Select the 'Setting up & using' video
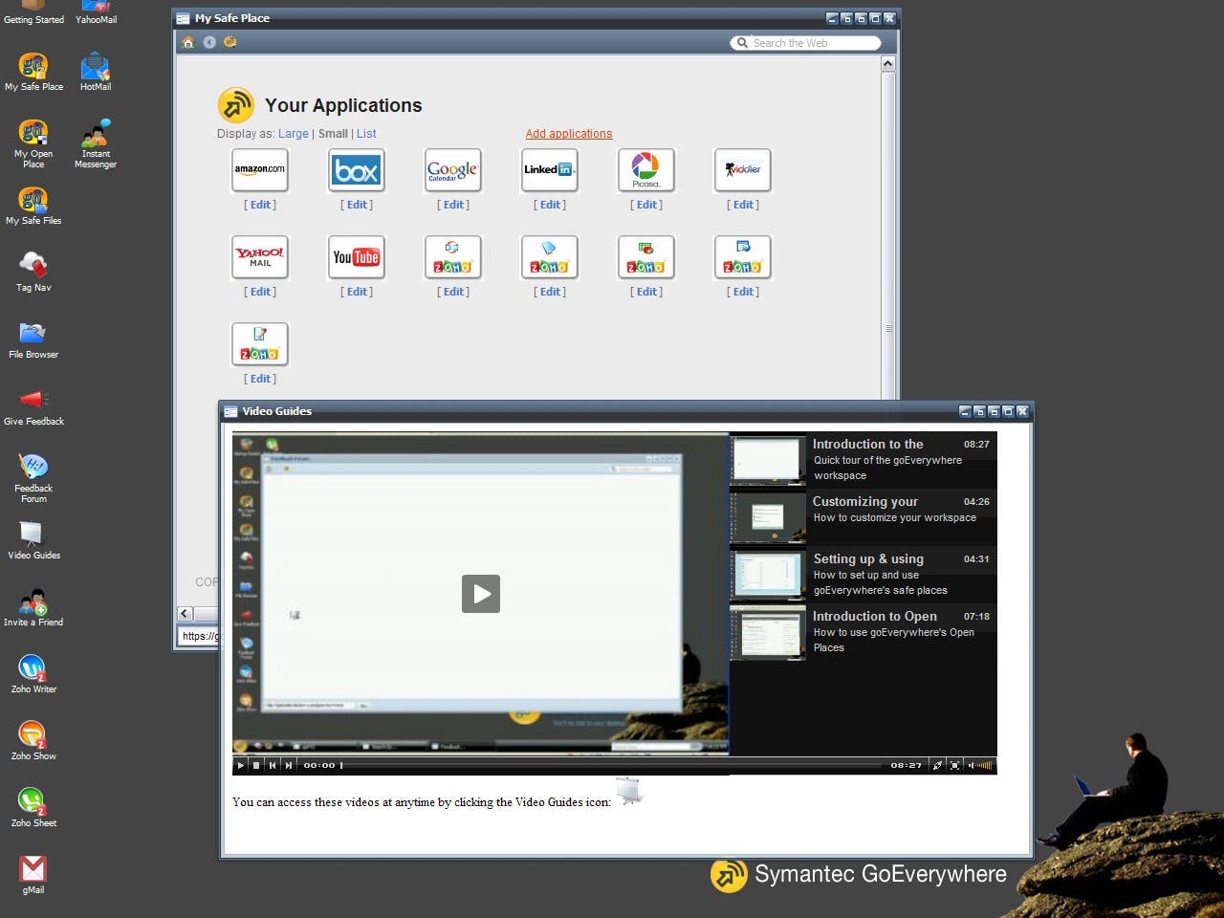Screen dimensions: 1224x918 click(863, 575)
